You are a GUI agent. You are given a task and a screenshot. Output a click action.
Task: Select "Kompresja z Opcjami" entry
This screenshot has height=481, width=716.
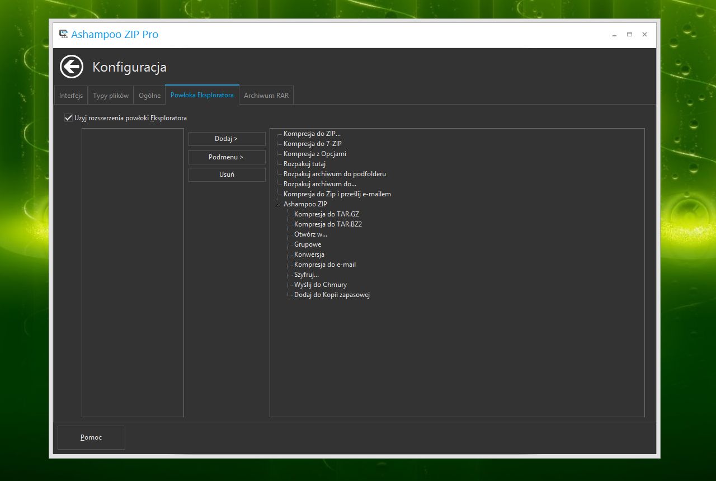click(315, 154)
